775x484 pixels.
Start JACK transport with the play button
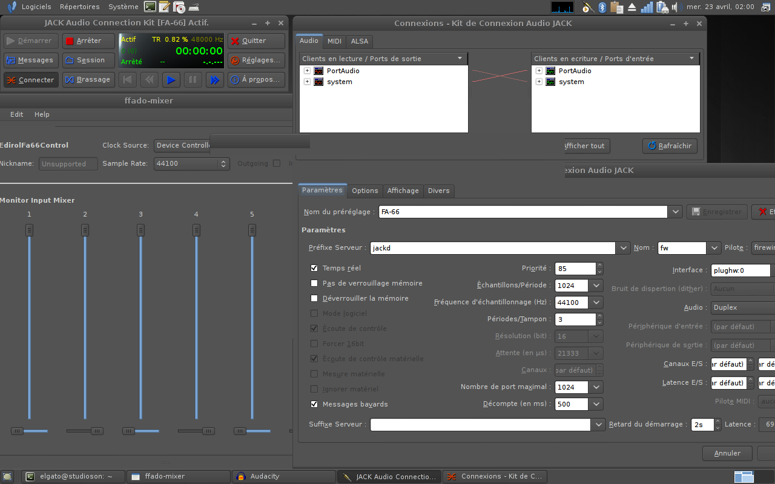coord(171,79)
